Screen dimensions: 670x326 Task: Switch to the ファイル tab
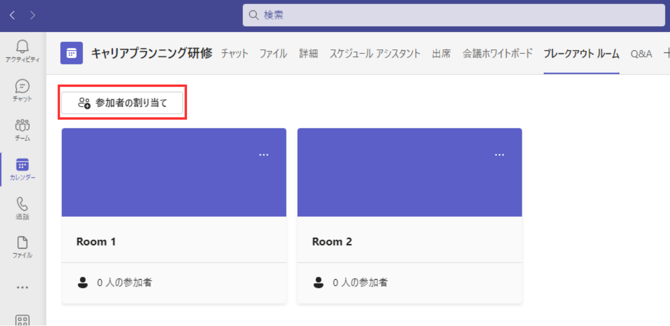[273, 54]
